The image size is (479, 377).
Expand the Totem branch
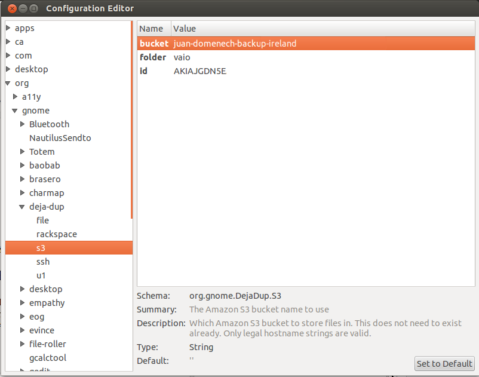tap(22, 152)
